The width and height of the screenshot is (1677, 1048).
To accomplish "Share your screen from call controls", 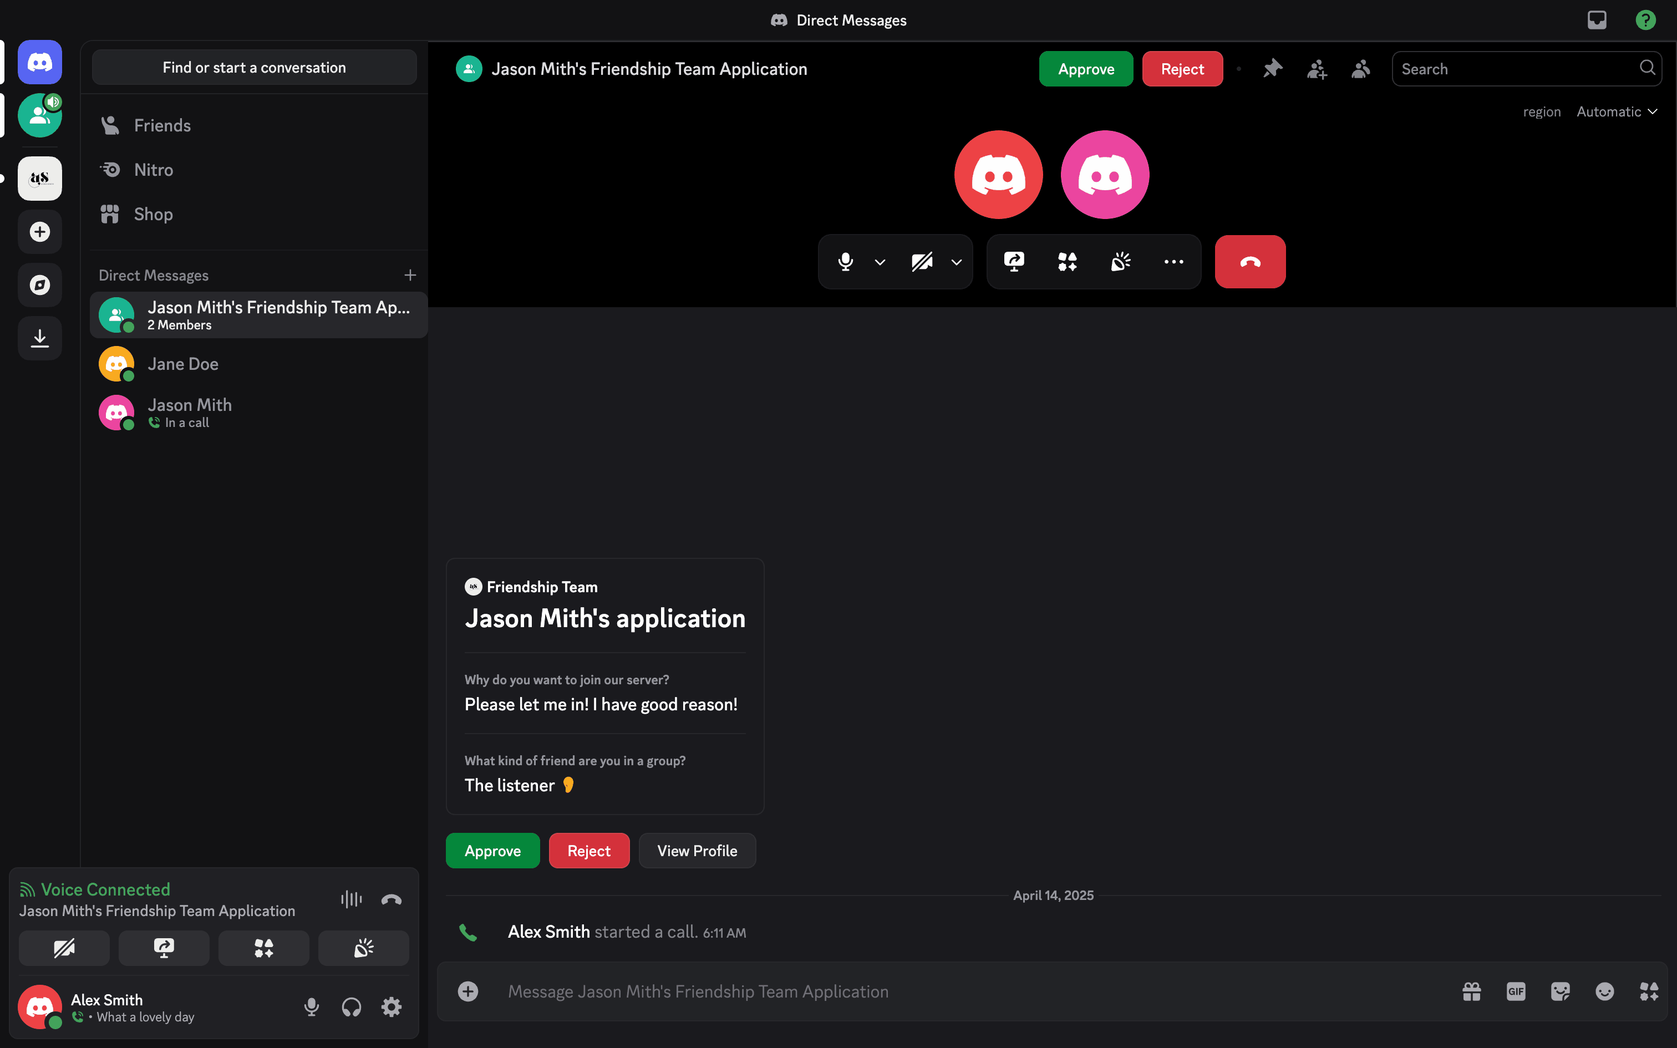I will pyautogui.click(x=1014, y=261).
